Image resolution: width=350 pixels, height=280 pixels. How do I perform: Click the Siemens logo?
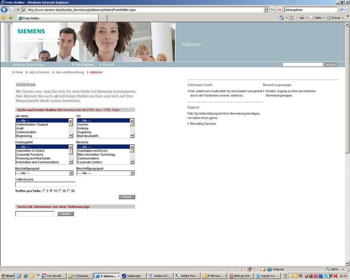(x=31, y=31)
